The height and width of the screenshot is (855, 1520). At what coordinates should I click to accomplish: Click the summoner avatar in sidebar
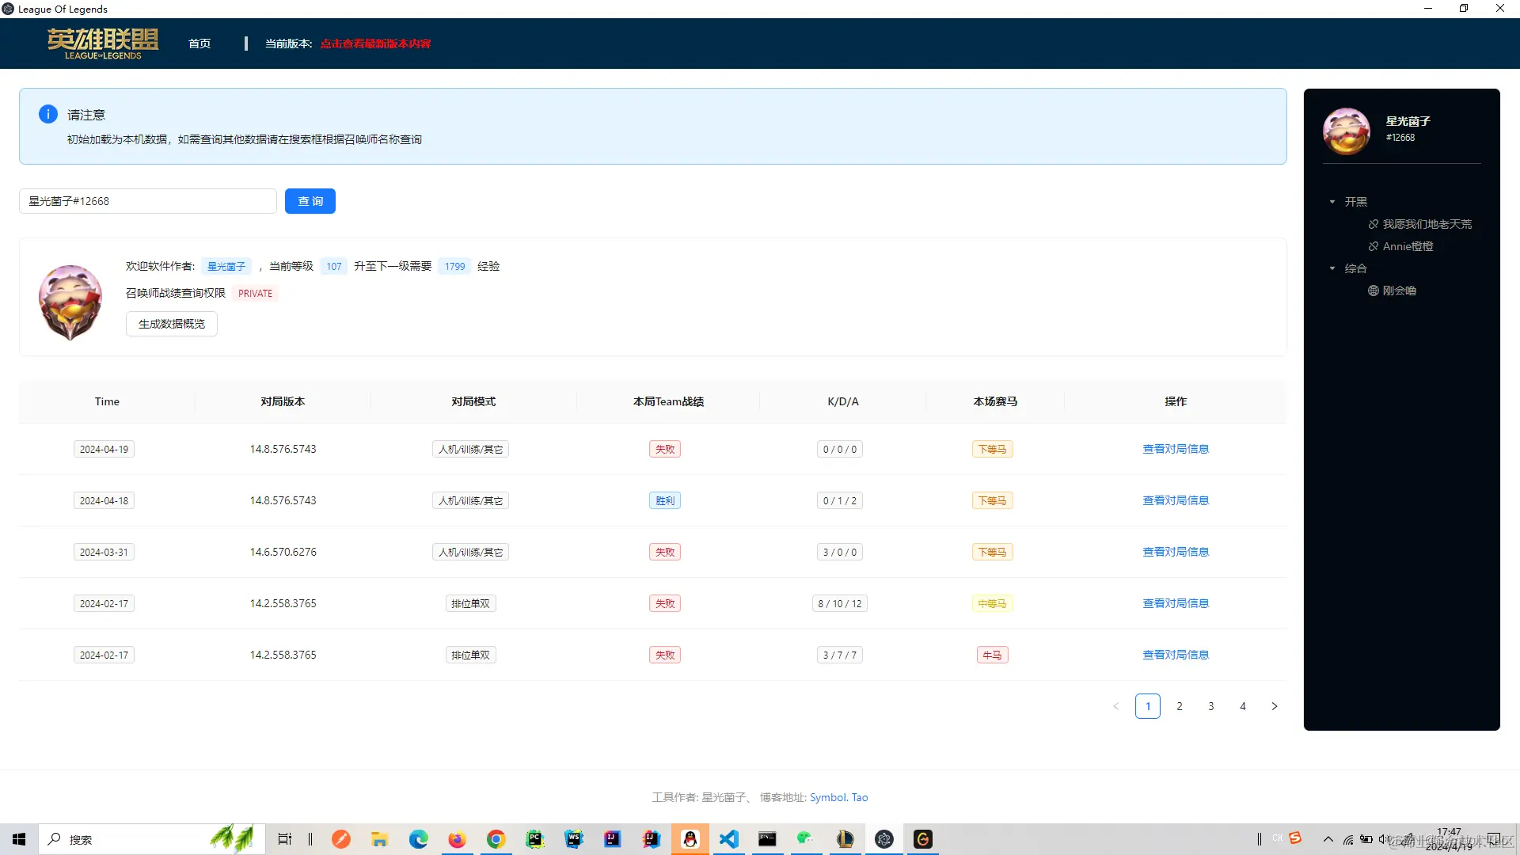pyautogui.click(x=1346, y=131)
